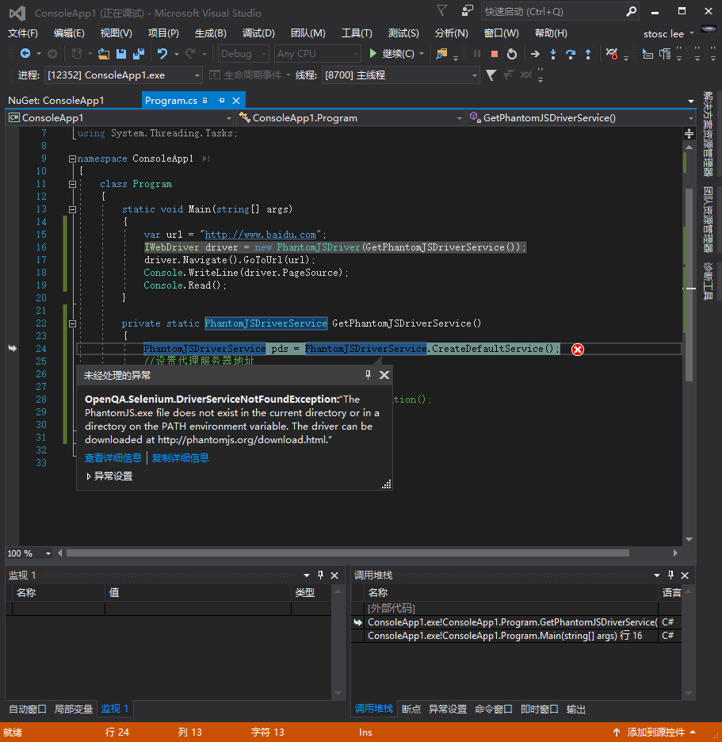Step Over the current line

click(x=571, y=54)
